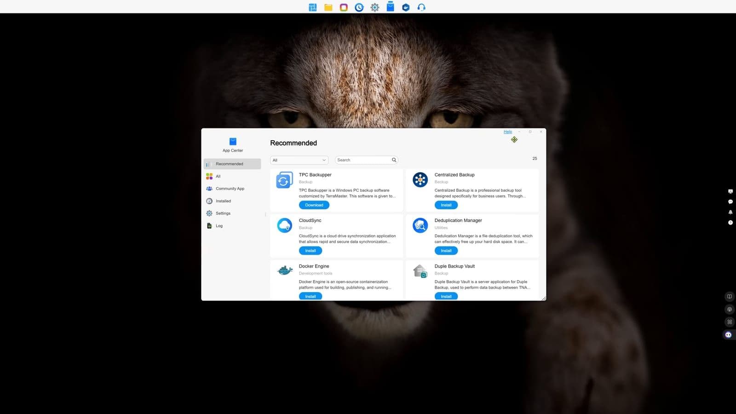Click the book icon on right edge
Image resolution: width=736 pixels, height=414 pixels.
[729, 297]
